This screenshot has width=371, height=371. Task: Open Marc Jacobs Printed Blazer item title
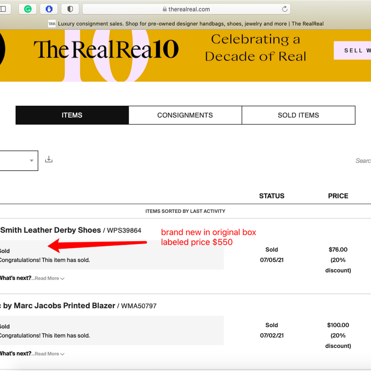(x=58, y=305)
